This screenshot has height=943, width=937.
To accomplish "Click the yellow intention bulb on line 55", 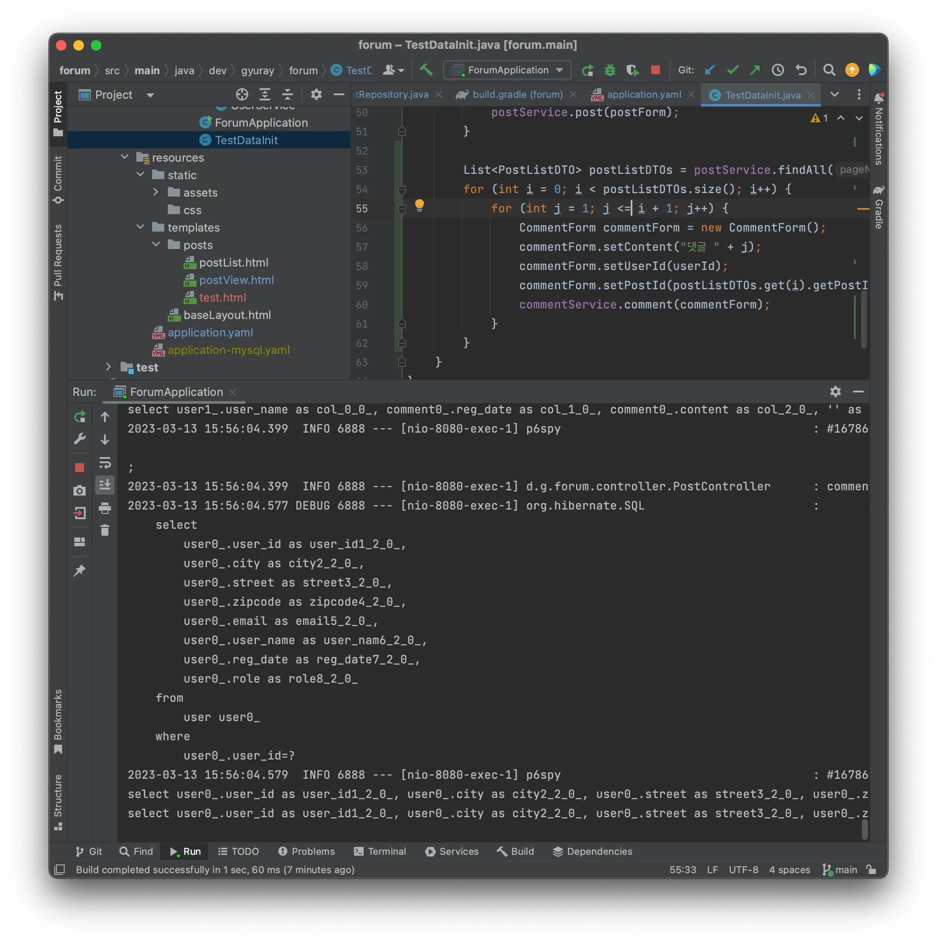I will (419, 205).
